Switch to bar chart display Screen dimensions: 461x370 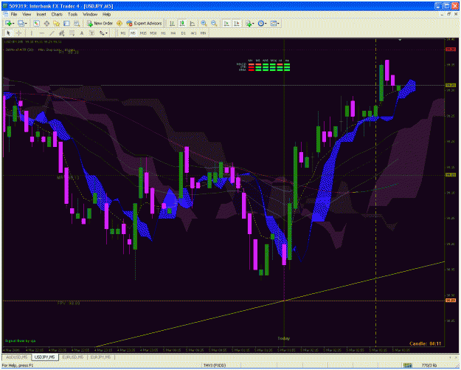tap(172, 23)
